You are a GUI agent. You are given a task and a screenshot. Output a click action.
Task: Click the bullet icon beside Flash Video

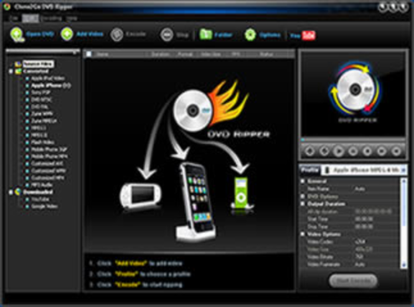coord(27,142)
